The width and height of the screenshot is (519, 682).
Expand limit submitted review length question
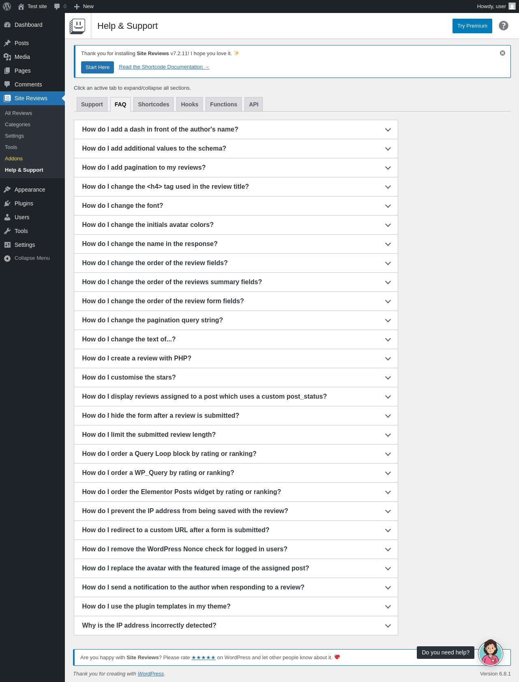(x=236, y=435)
